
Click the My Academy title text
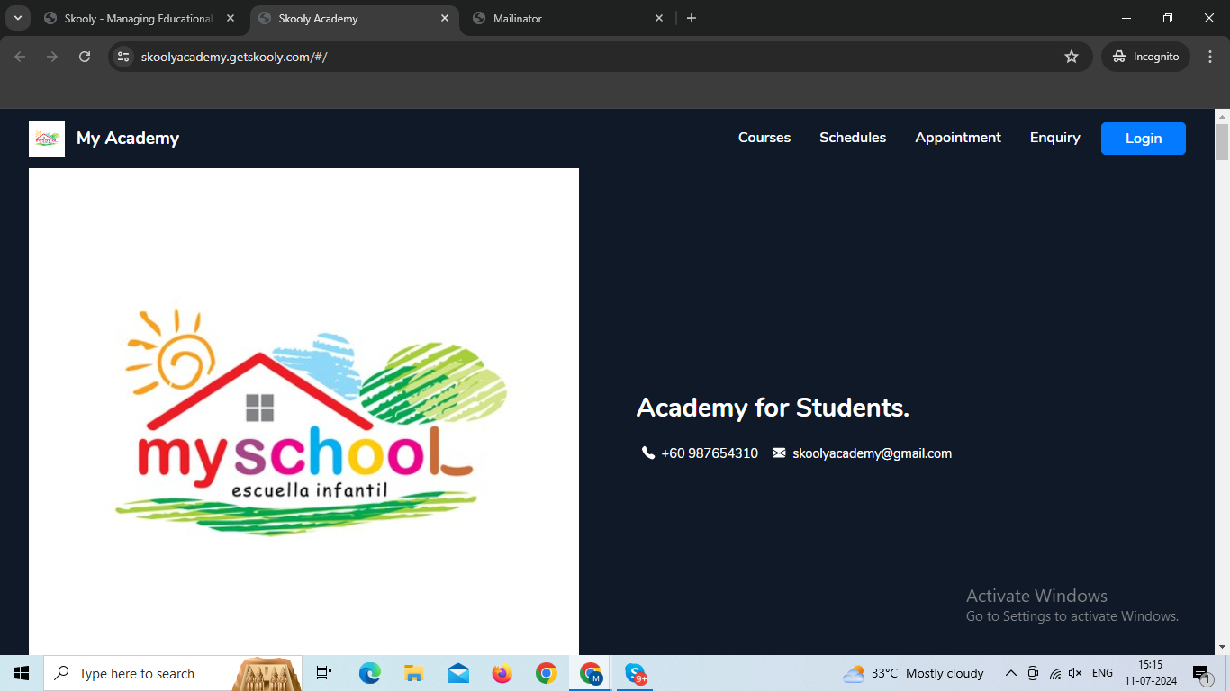pyautogui.click(x=128, y=139)
